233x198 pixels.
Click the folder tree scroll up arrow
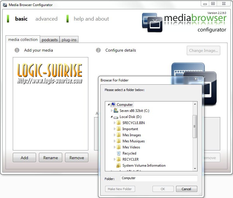coord(195,104)
